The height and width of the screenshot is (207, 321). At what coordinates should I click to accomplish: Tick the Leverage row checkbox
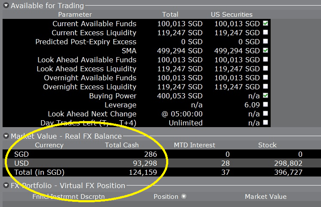[x=265, y=104]
